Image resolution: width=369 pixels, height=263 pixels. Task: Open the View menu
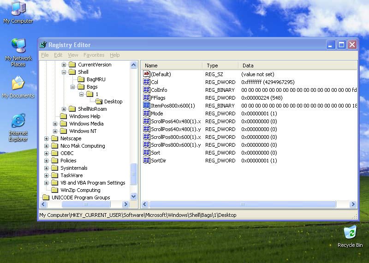pos(73,55)
